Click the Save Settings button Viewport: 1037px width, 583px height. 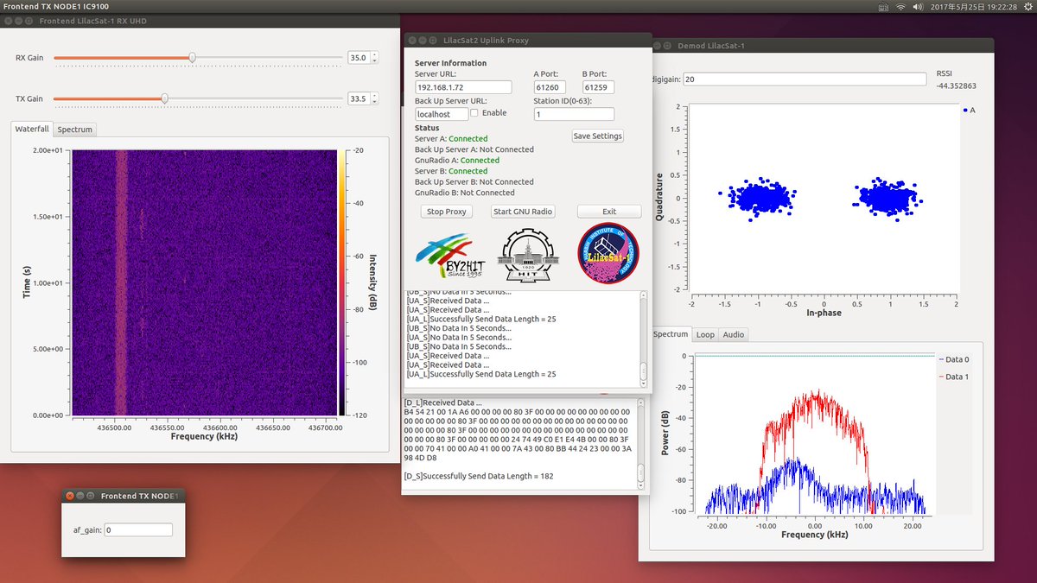point(597,136)
